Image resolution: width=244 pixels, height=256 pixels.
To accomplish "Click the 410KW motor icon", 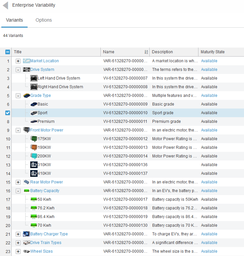I will click(34, 173).
